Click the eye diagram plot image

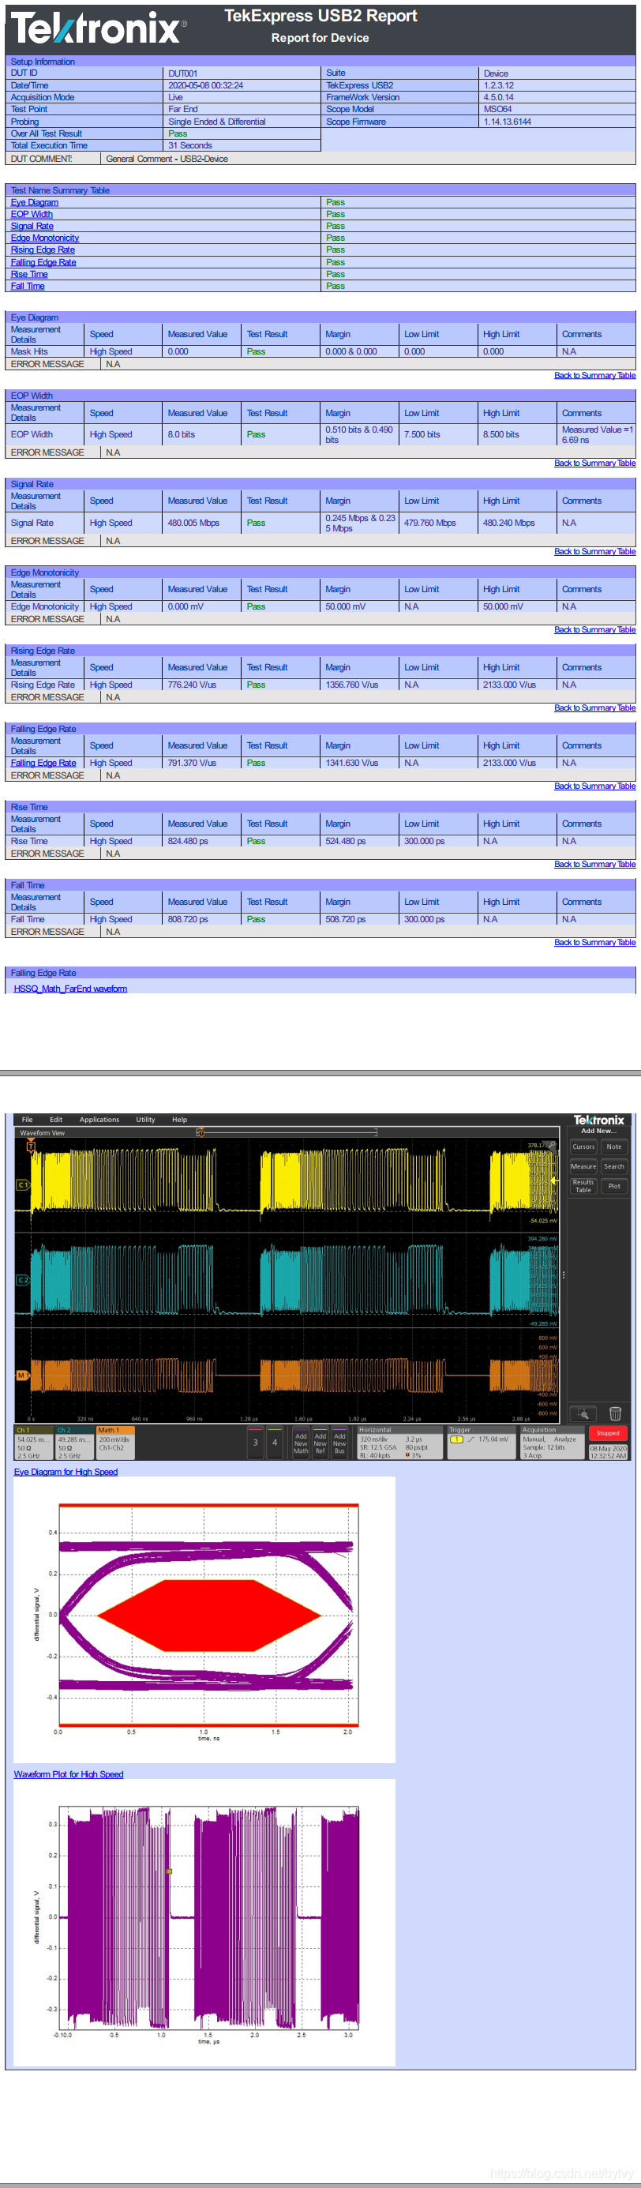click(204, 1619)
